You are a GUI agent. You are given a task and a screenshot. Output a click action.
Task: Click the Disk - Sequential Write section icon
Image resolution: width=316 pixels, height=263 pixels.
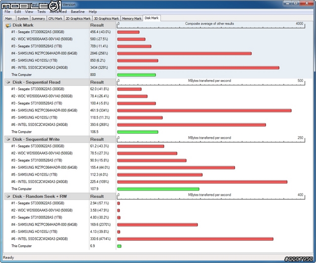(8, 139)
